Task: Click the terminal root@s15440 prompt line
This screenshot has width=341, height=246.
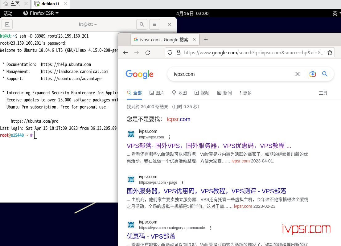Action: [x=18, y=135]
